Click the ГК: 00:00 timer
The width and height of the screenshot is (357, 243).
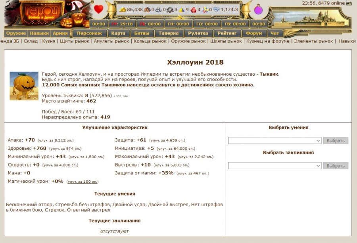point(150,24)
